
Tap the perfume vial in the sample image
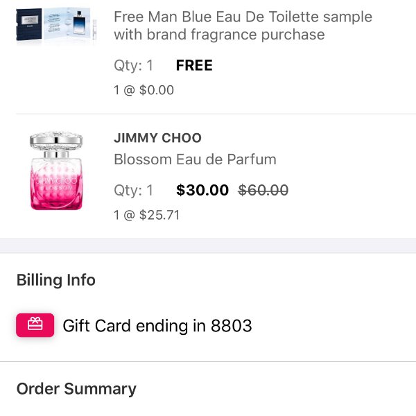click(x=94, y=29)
